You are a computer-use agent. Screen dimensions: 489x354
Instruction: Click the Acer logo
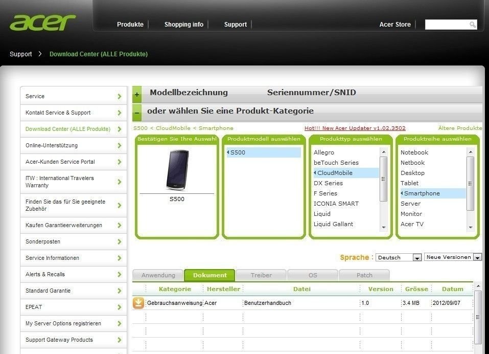43,22
